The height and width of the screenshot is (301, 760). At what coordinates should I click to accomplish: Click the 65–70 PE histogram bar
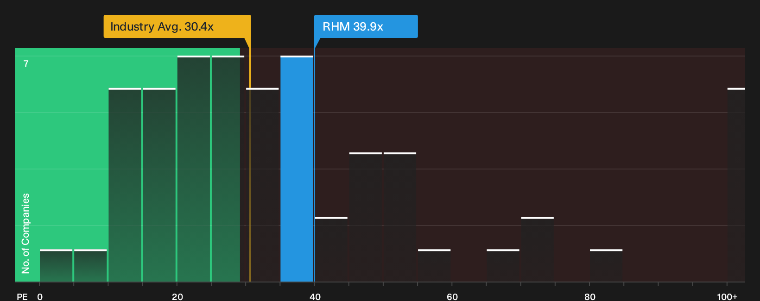503,265
